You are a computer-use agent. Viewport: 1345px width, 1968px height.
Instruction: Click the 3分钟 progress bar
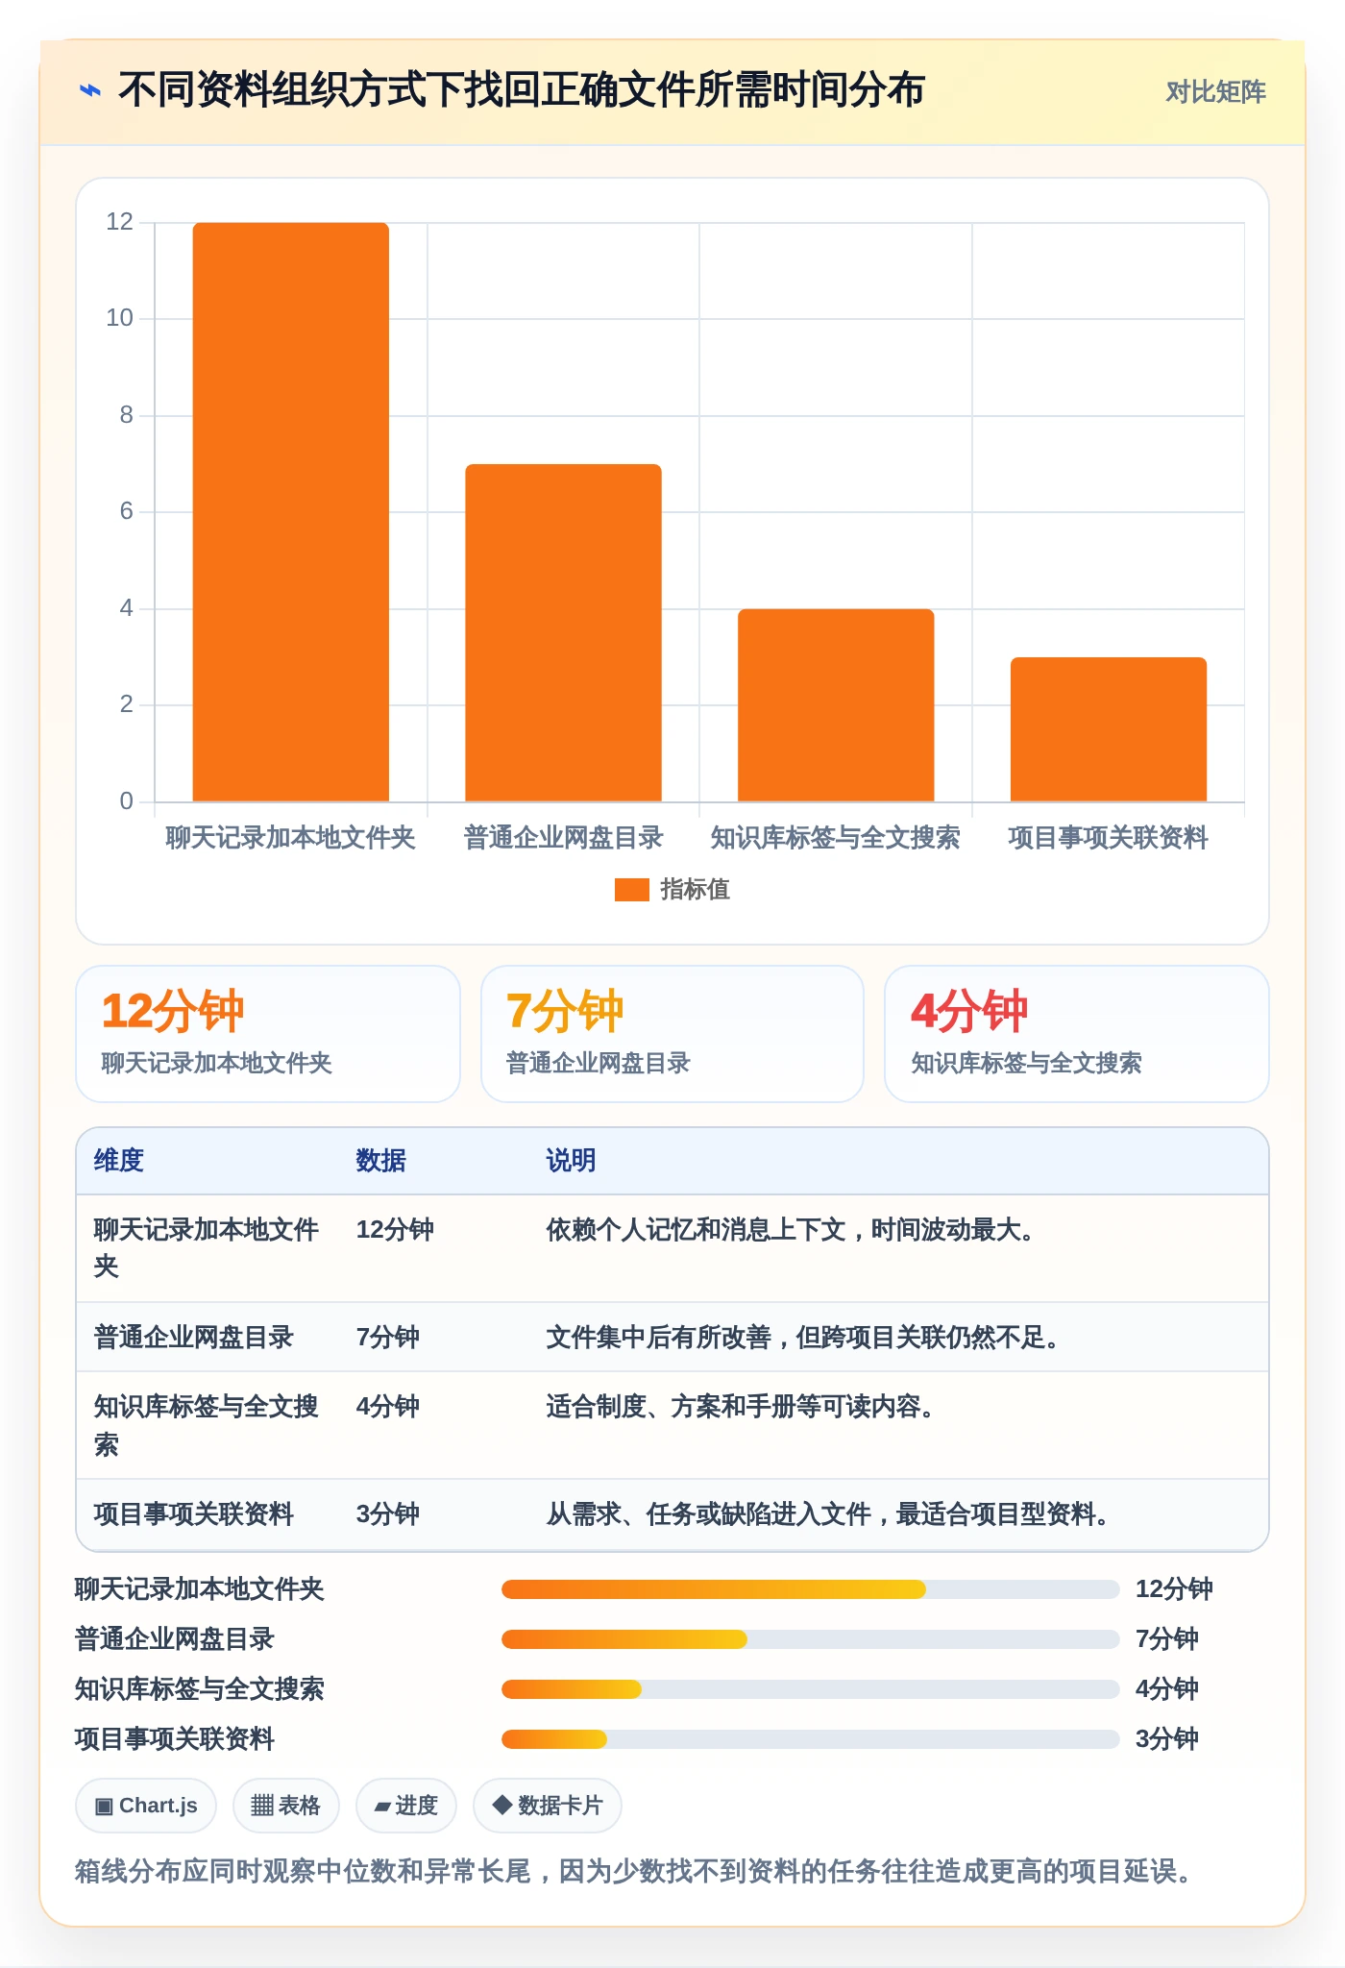click(810, 1739)
